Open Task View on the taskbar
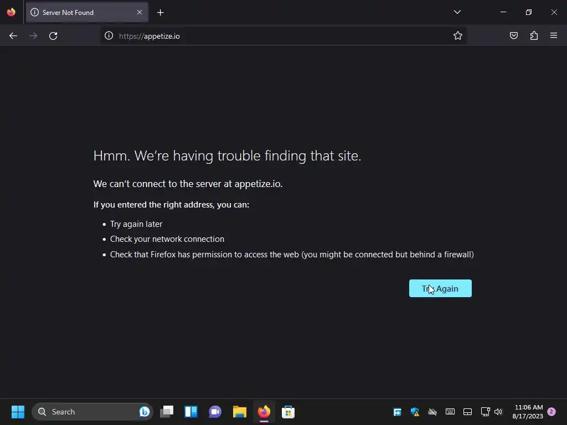Screen dimensions: 567x425 pos(167,412)
